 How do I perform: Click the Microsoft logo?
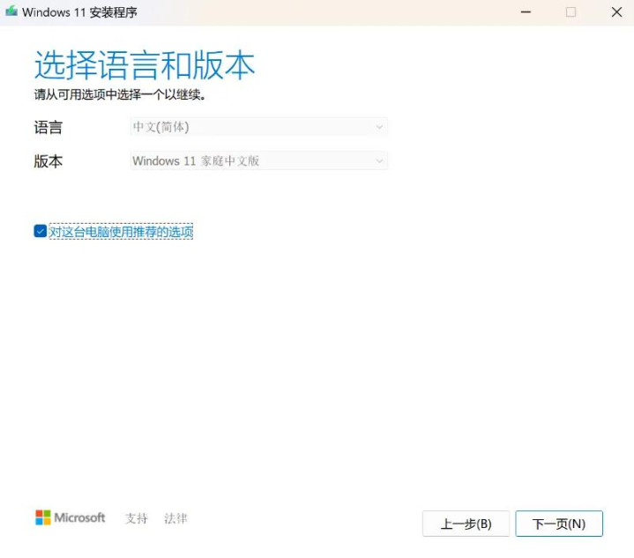[x=71, y=517]
